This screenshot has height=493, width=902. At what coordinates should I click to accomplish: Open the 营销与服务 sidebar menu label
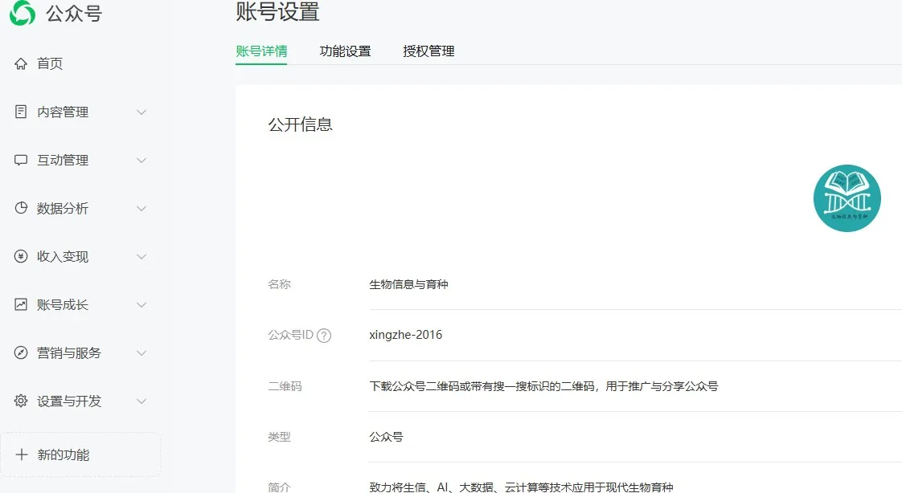pos(69,352)
